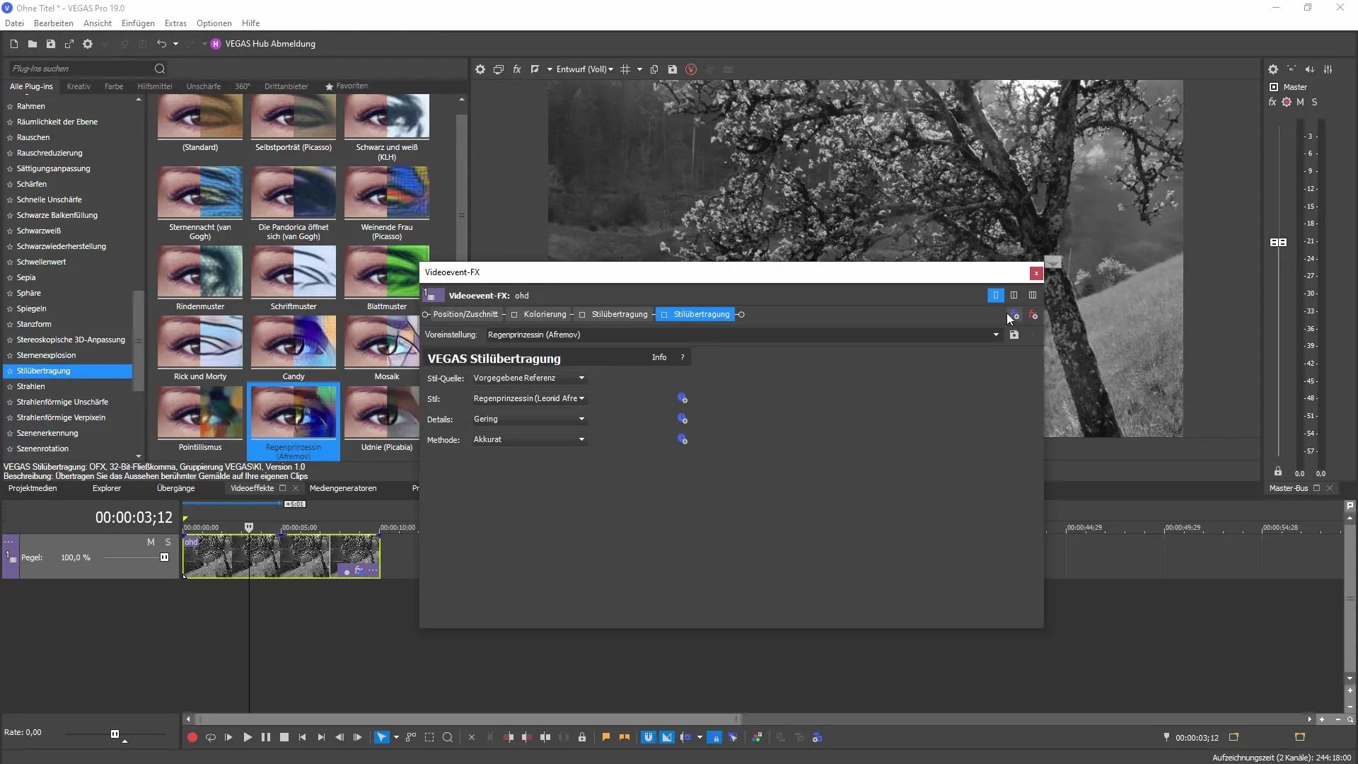This screenshot has height=764, width=1358.
Task: Pause playback in the transport bar
Action: click(266, 737)
